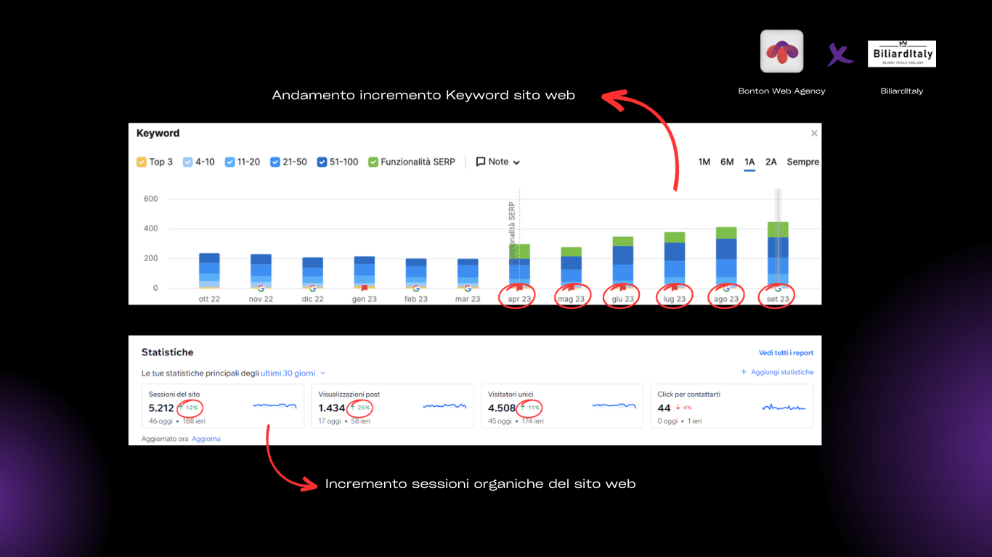
Task: Uncheck the Top 3 checkbox
Action: tap(142, 162)
